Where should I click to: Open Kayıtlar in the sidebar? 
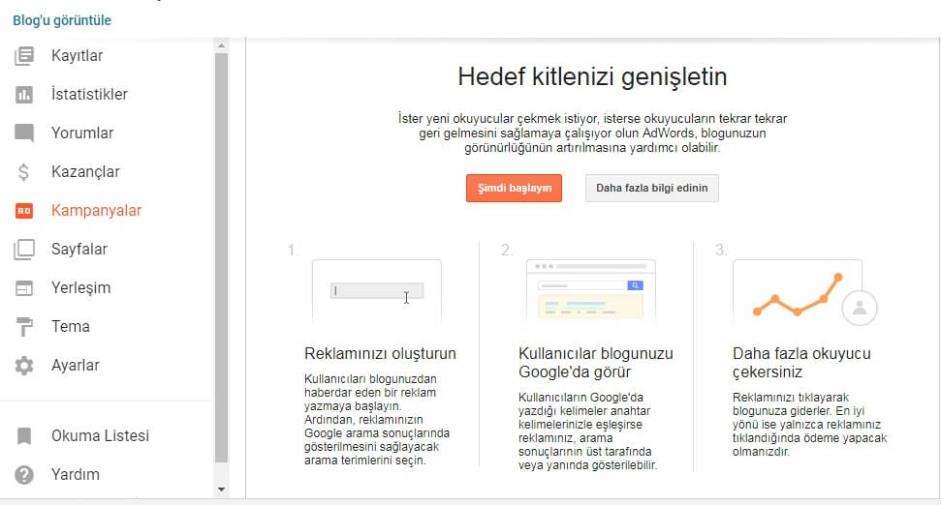(77, 56)
